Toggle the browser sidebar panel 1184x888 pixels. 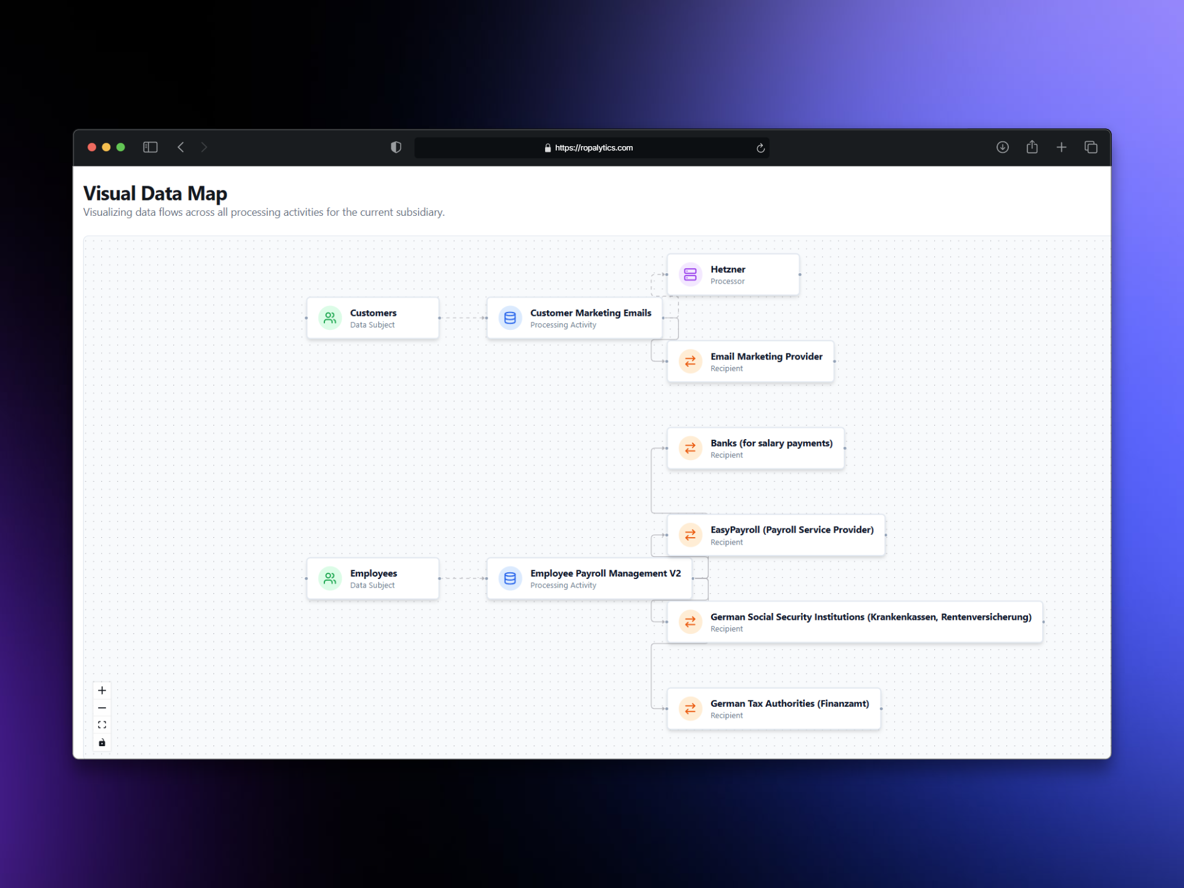[x=150, y=147]
